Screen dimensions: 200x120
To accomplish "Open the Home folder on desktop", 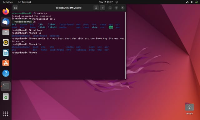I will point(189,109).
